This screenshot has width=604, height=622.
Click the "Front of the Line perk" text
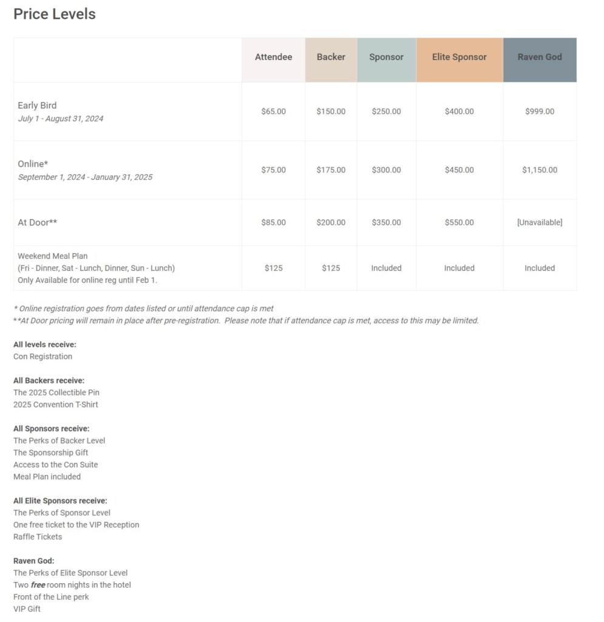click(x=51, y=596)
